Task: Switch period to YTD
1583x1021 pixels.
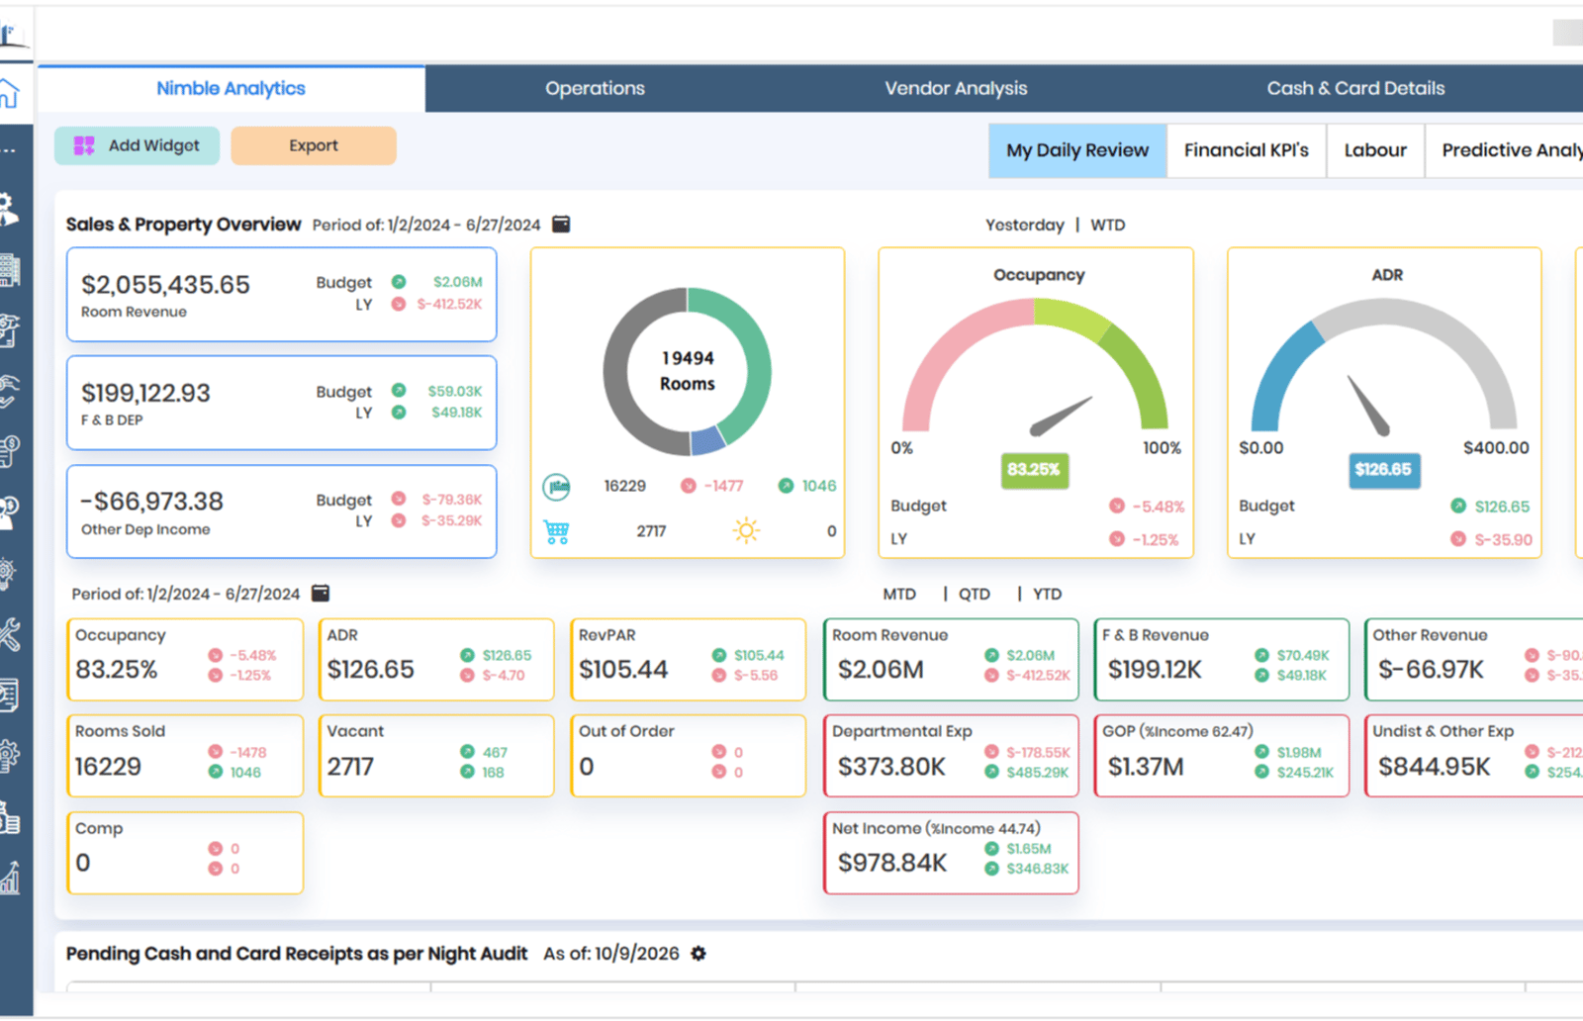Action: coord(1048,594)
